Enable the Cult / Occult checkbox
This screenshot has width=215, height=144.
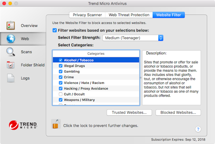tap(61, 94)
